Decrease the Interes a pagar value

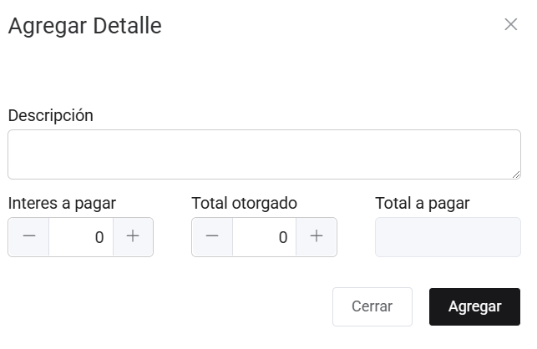(29, 237)
